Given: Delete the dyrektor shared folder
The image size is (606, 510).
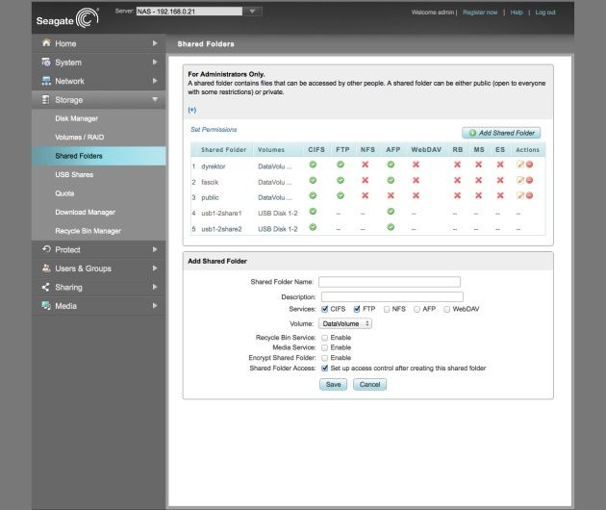Looking at the screenshot, I should point(529,165).
